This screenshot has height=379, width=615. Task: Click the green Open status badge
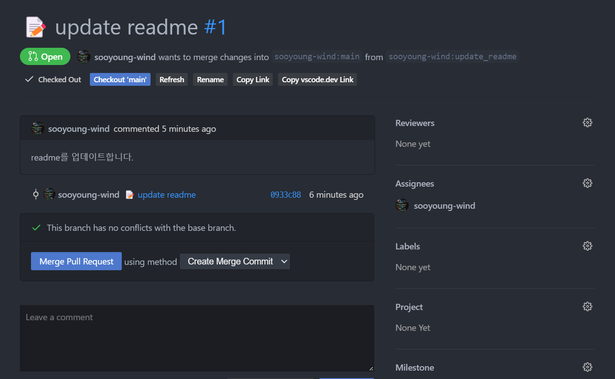[45, 57]
